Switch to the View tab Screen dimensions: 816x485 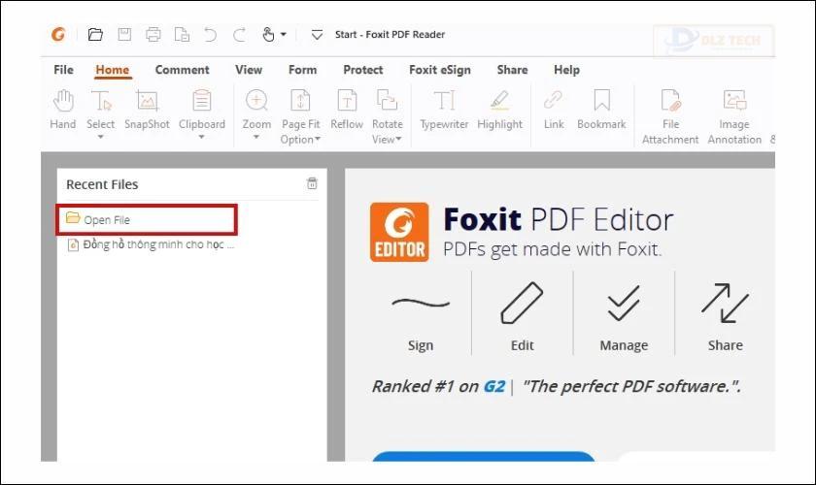tap(249, 70)
